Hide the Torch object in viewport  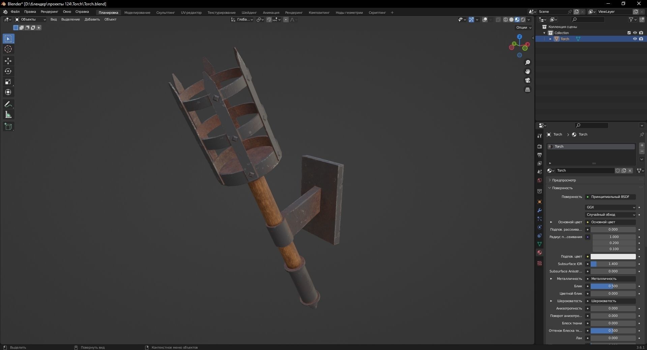[635, 39]
